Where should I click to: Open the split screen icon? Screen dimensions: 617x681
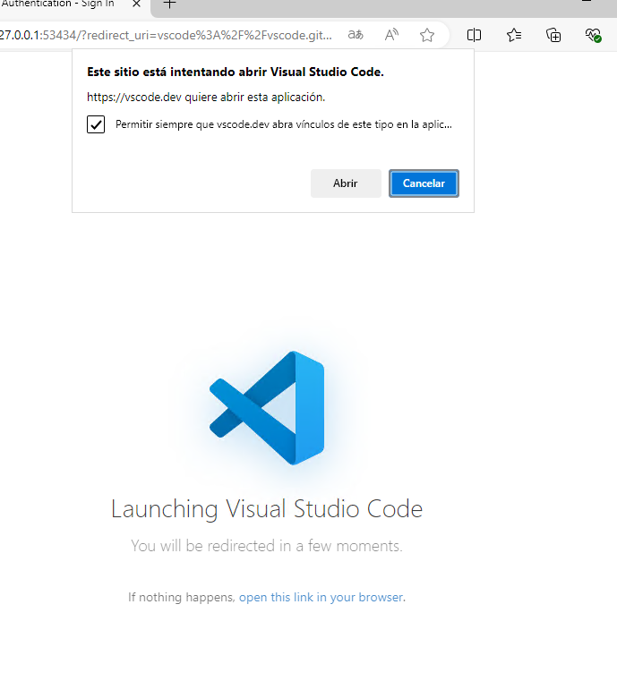[x=474, y=35]
